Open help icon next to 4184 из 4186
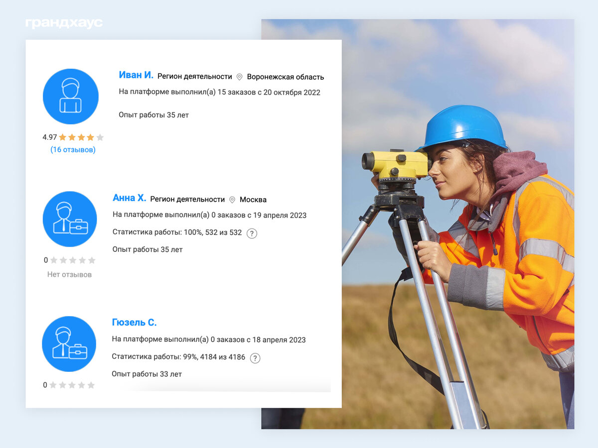This screenshot has height=448, width=598. pos(255,358)
